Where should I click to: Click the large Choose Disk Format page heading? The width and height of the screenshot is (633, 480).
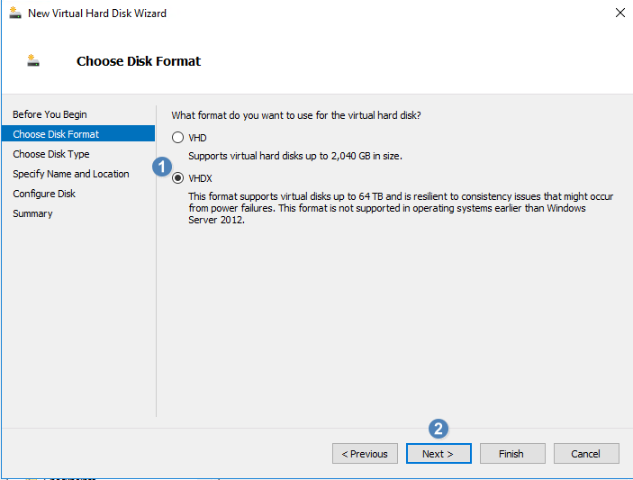click(x=139, y=61)
